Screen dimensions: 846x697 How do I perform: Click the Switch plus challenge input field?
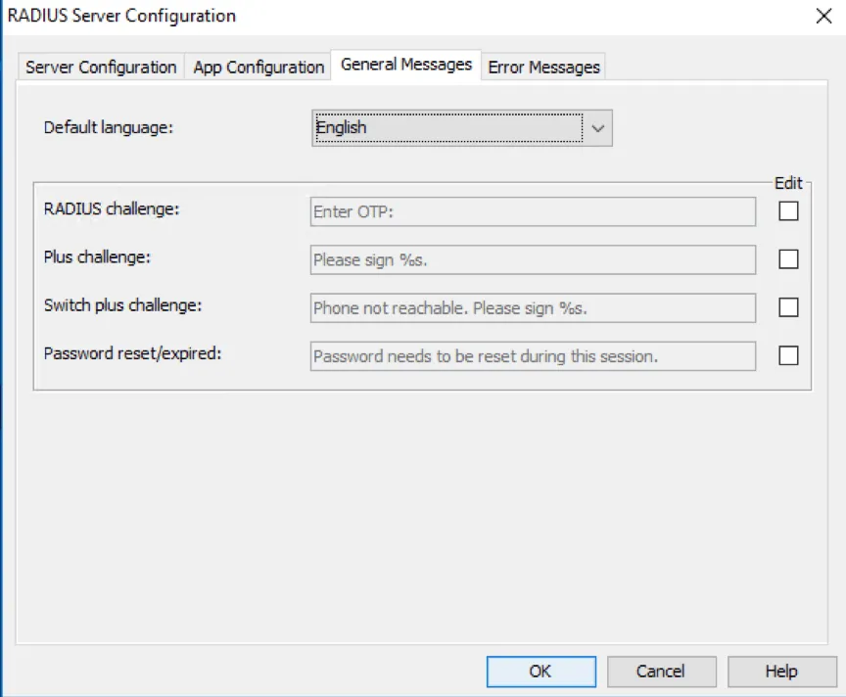(533, 307)
